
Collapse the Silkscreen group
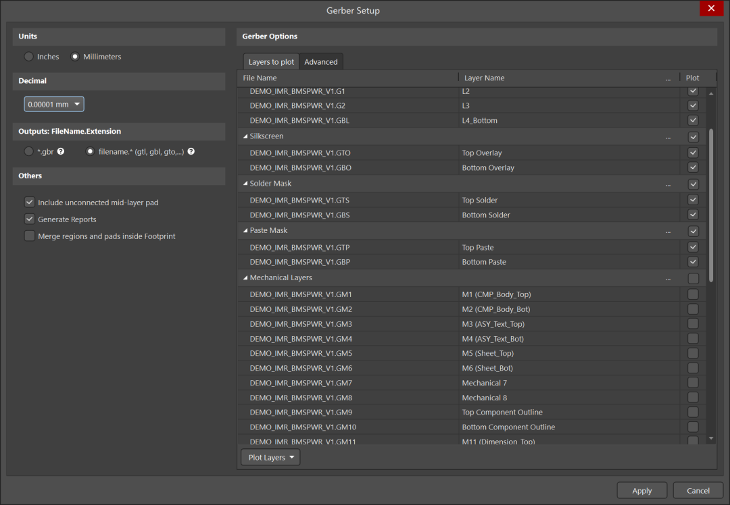click(245, 136)
